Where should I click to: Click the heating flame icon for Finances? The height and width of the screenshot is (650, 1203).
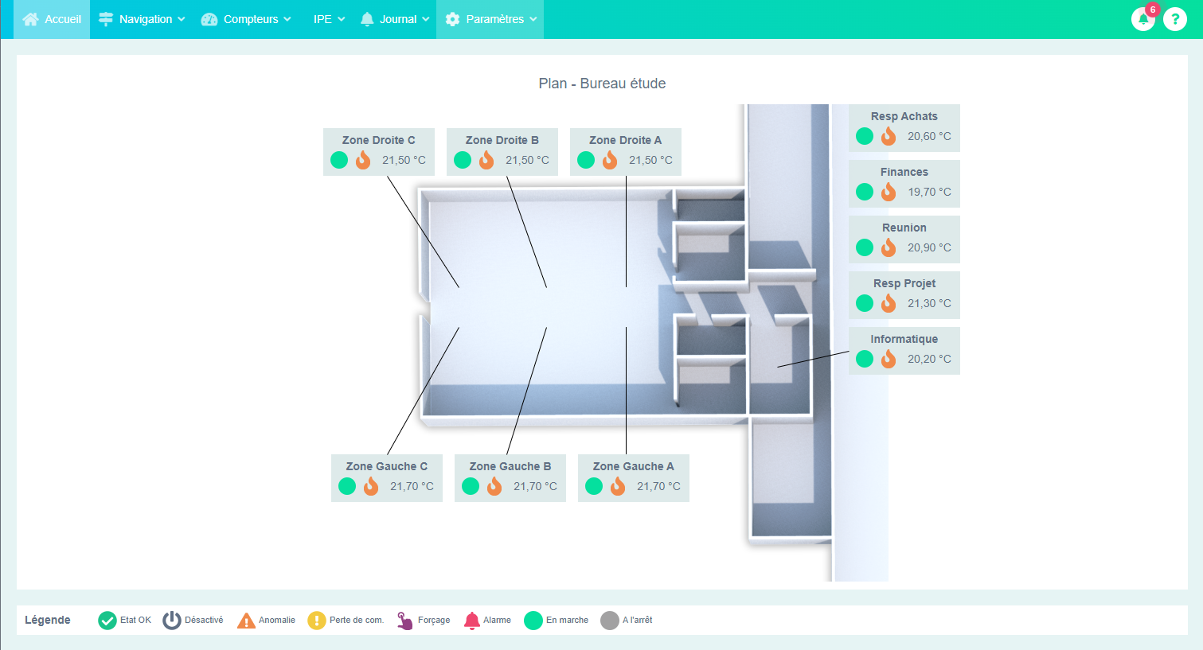click(x=889, y=192)
